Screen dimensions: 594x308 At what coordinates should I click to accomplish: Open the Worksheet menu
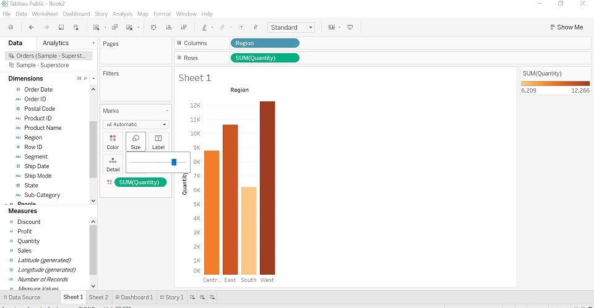pos(45,14)
